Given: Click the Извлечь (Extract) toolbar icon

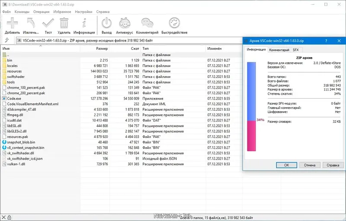Looking at the screenshot, I should [x=31, y=23].
